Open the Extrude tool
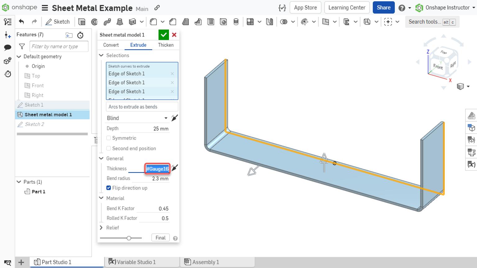 (x=82, y=22)
